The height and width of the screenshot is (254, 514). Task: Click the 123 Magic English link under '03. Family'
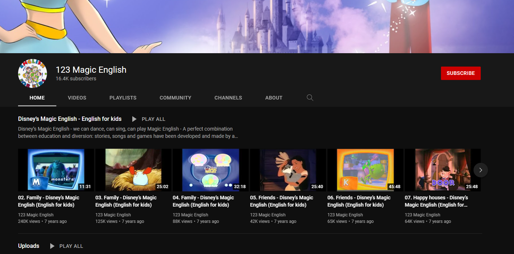(113, 215)
